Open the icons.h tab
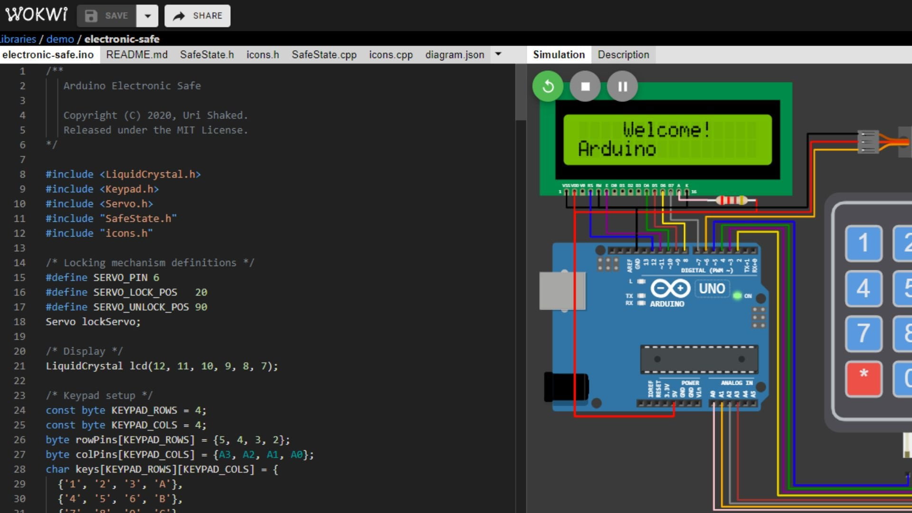The width and height of the screenshot is (912, 513). tap(263, 55)
